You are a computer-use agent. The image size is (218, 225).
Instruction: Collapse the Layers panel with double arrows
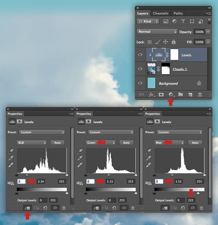pyautogui.click(x=209, y=8)
